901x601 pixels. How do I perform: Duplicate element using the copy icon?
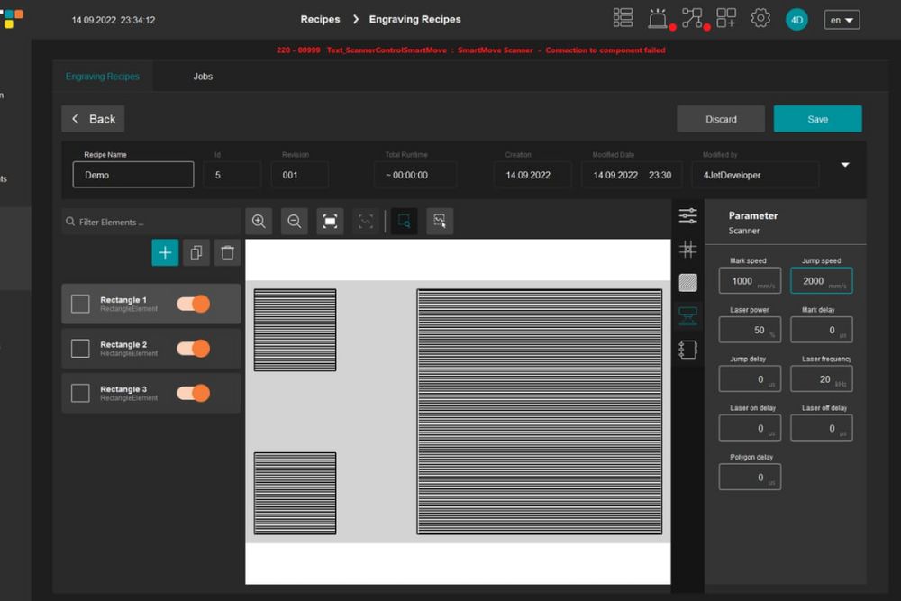tap(196, 253)
